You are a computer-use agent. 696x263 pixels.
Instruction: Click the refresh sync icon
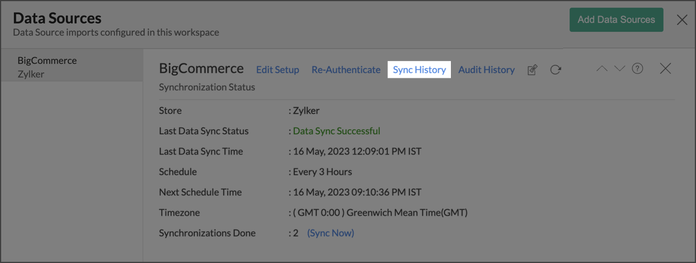[x=556, y=70]
